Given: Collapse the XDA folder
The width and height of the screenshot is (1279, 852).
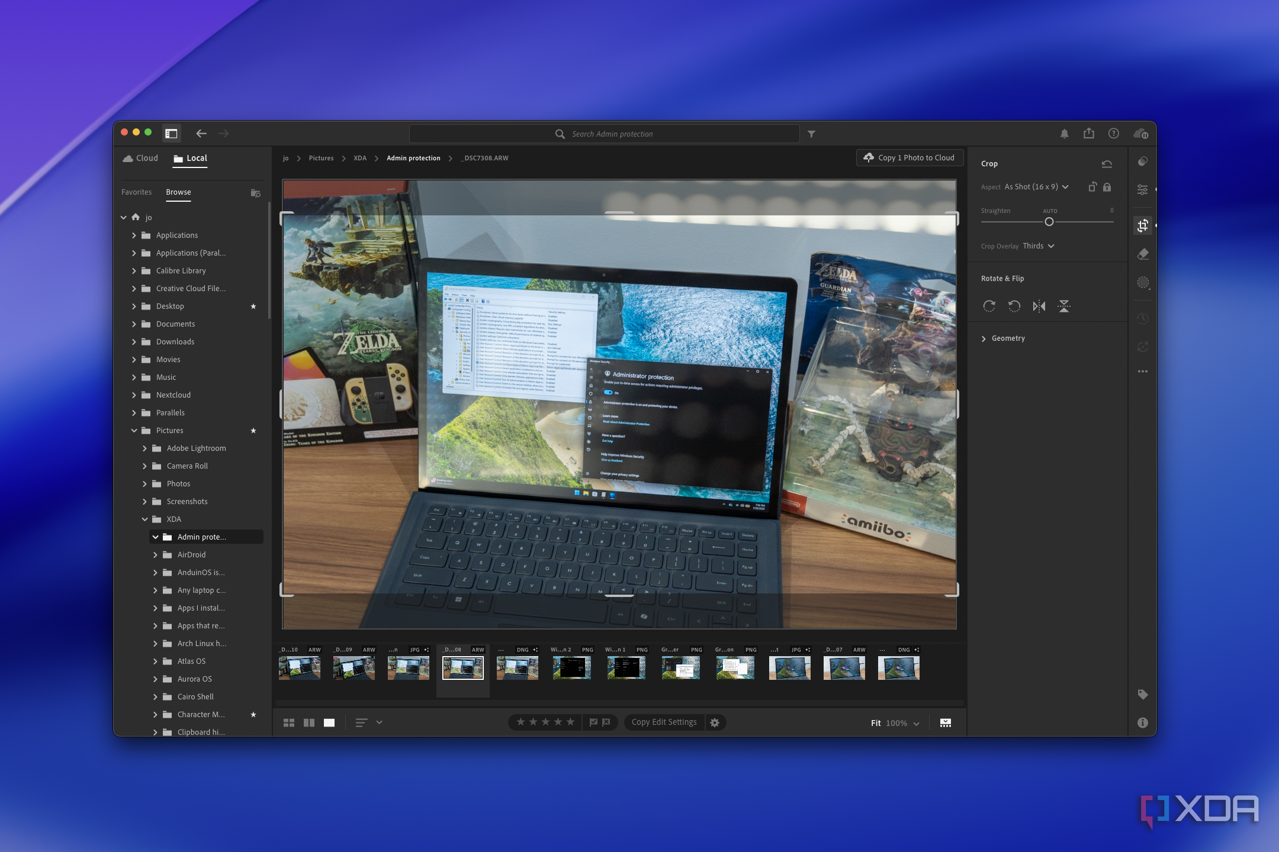Looking at the screenshot, I should pos(144,519).
